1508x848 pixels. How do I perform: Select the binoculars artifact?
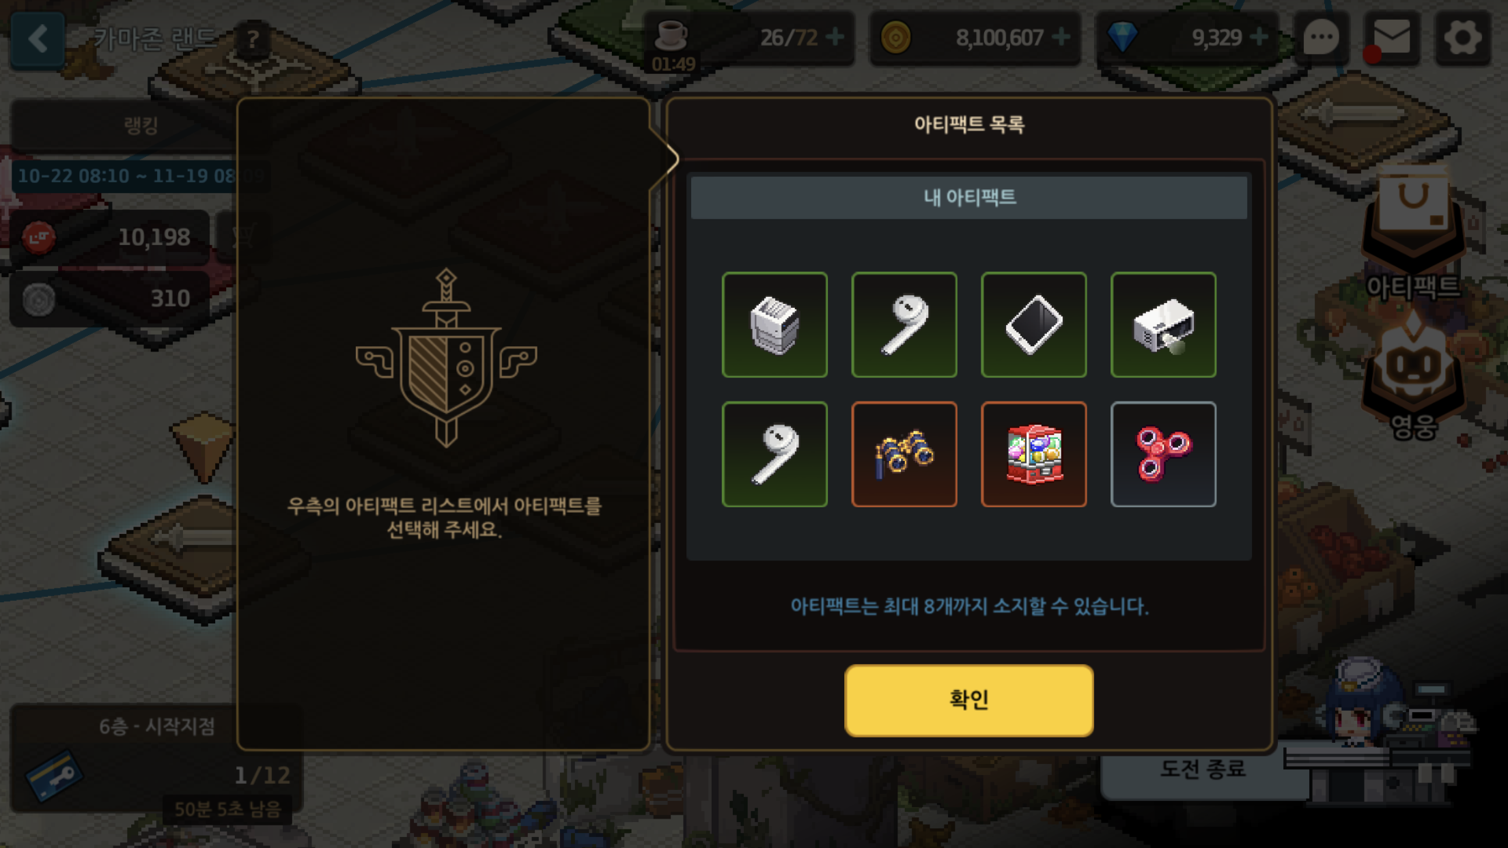click(904, 454)
